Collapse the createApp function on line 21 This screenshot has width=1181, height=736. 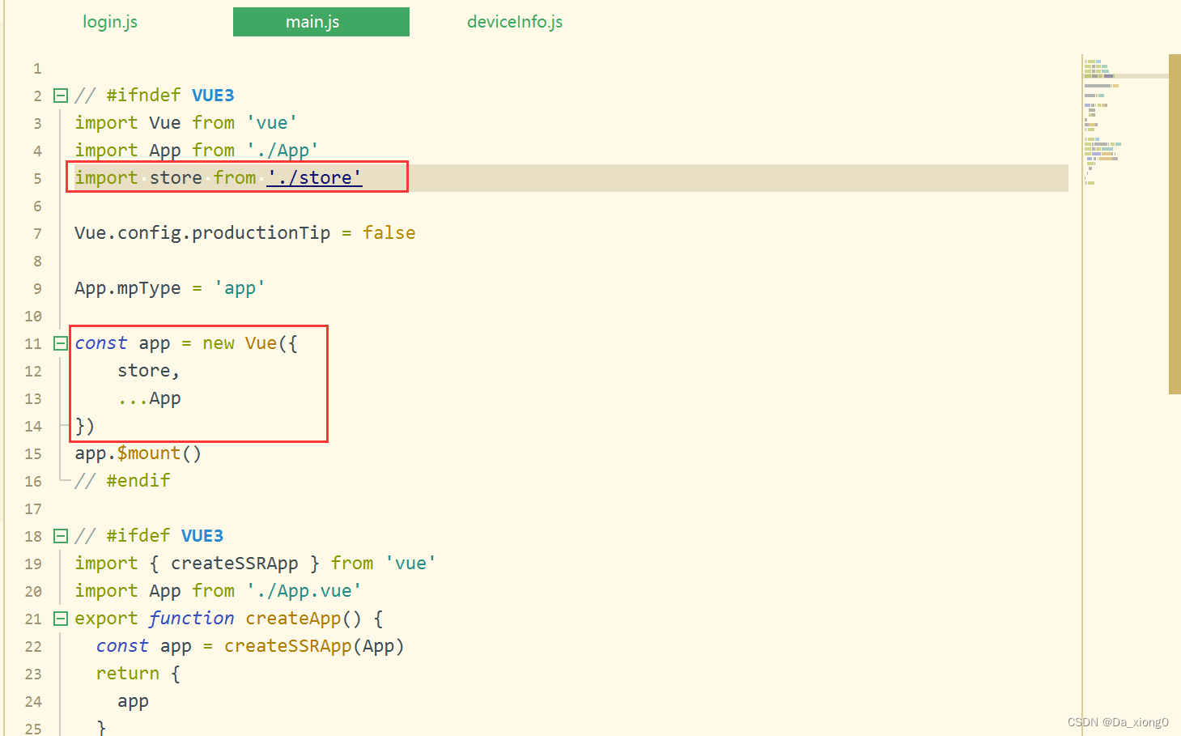[60, 619]
